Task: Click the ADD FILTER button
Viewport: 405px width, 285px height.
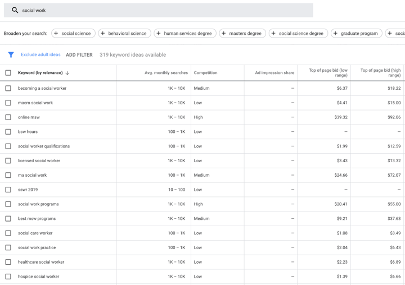Action: click(79, 55)
